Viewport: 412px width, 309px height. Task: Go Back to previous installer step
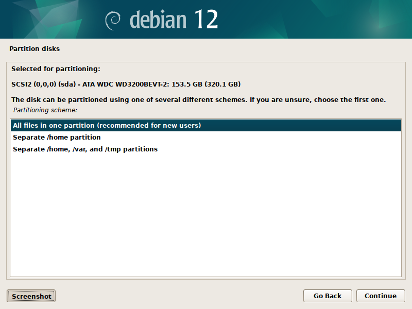(328, 296)
